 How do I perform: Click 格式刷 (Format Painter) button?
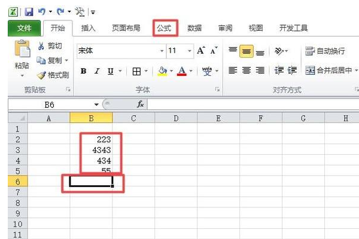53,75
